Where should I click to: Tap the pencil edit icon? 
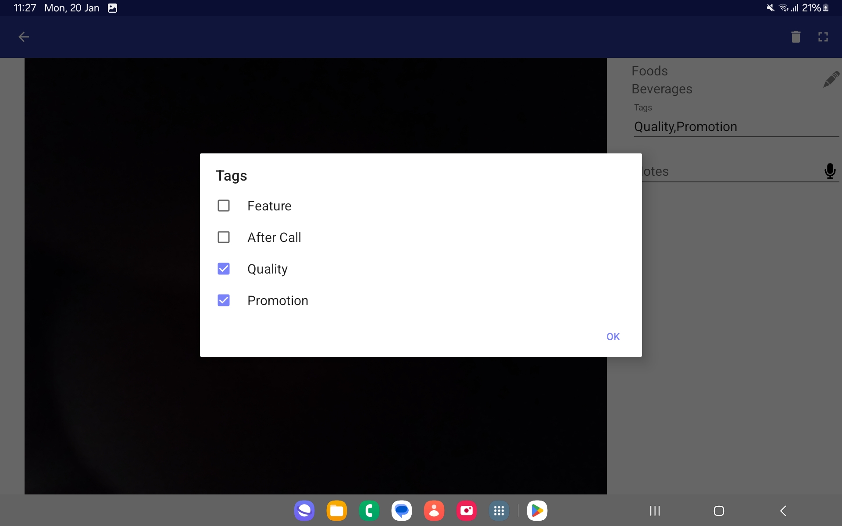click(831, 80)
